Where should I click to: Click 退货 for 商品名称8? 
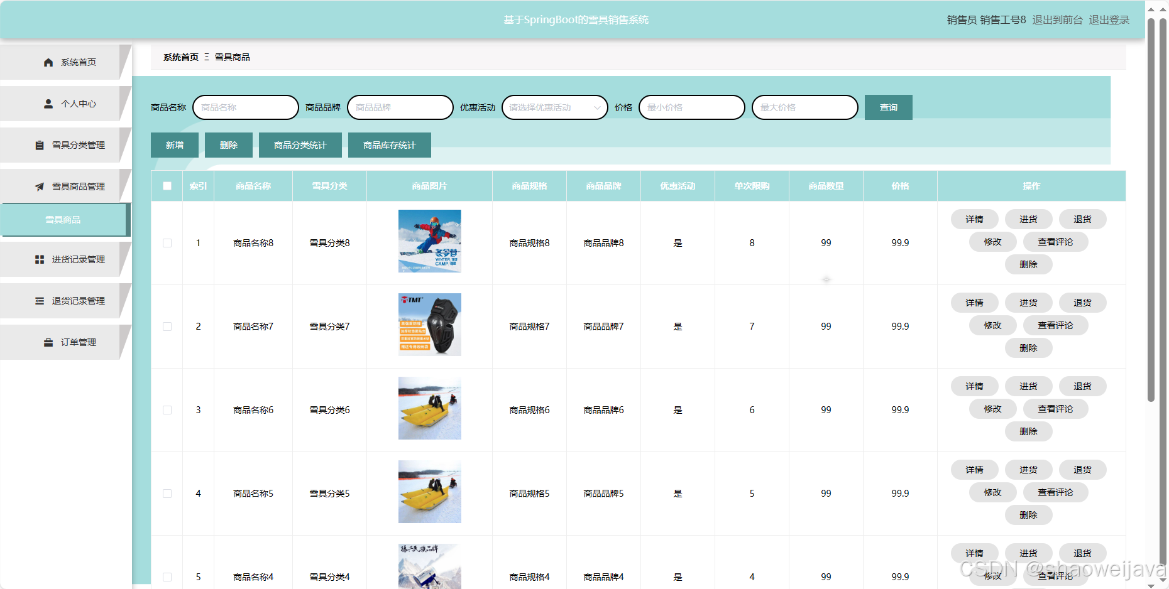click(x=1082, y=219)
